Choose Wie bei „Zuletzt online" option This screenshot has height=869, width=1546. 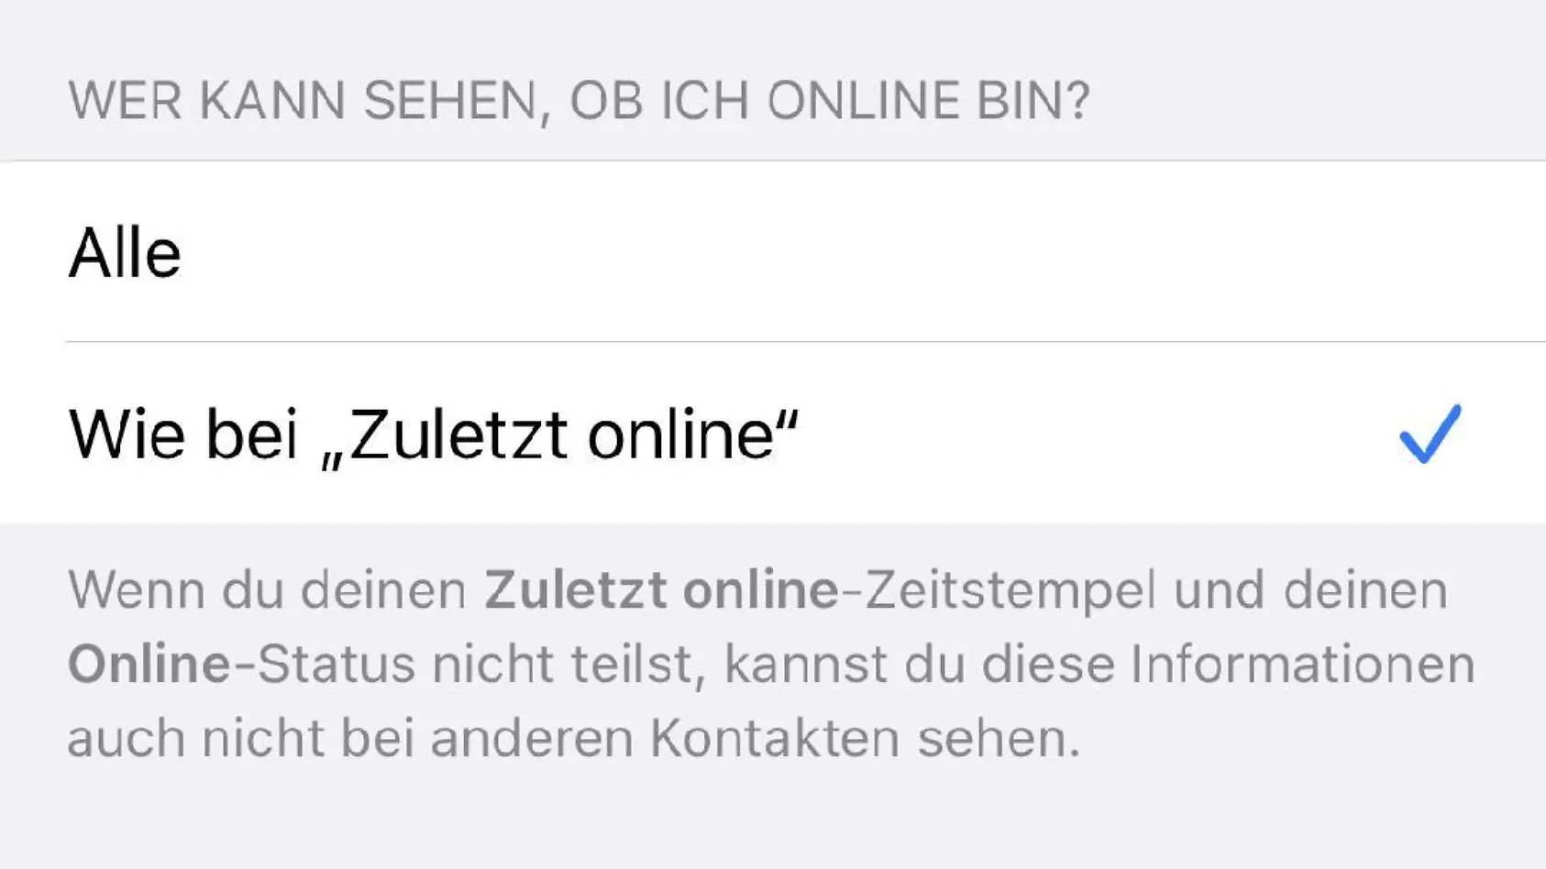(x=773, y=433)
